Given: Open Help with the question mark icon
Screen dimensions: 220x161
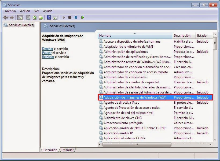Looking at the screenshot, I should [49, 17].
